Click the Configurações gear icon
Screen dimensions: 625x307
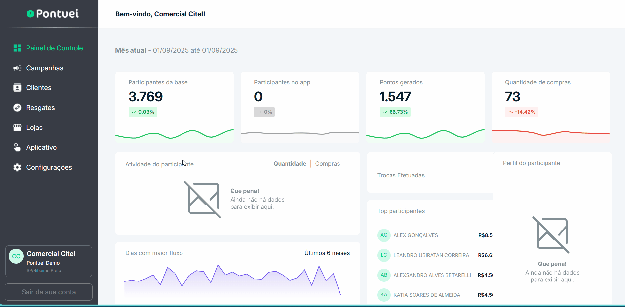(17, 167)
